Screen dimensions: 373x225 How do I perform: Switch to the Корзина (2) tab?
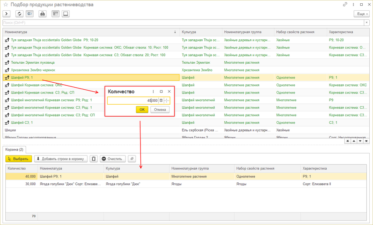point(14,149)
